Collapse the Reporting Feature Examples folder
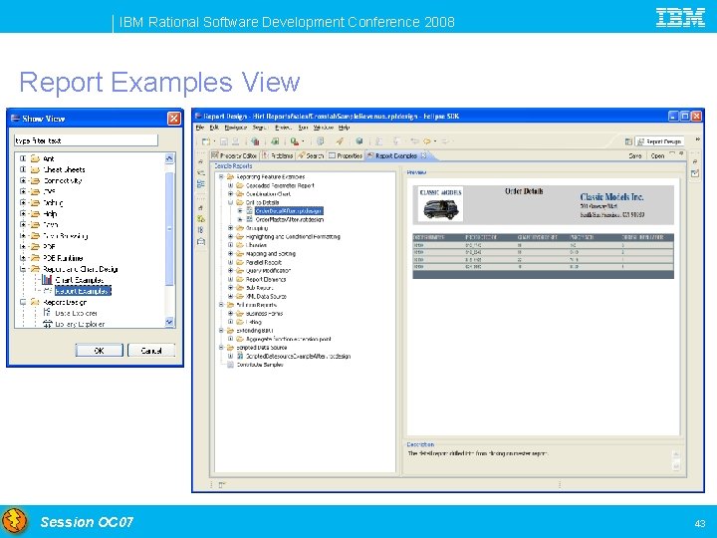 pyautogui.click(x=221, y=176)
